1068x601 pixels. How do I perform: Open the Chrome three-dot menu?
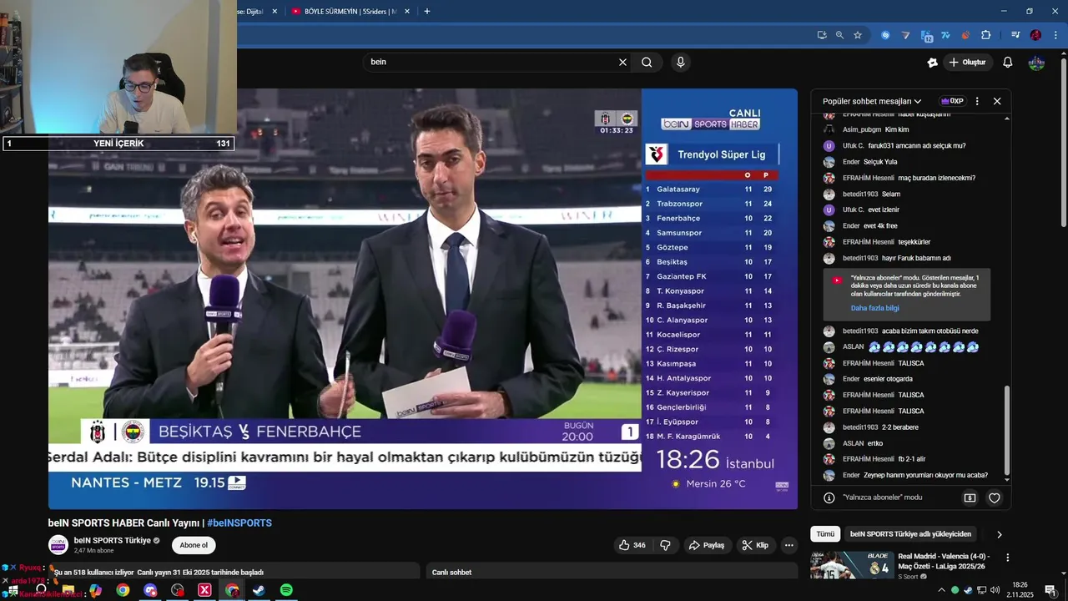[x=1055, y=35]
